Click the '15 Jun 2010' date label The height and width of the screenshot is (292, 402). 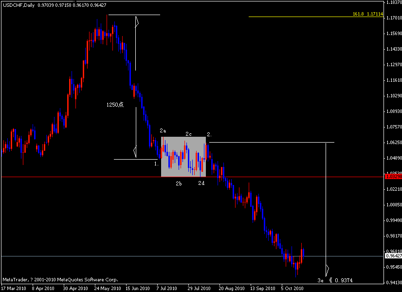tap(138, 289)
